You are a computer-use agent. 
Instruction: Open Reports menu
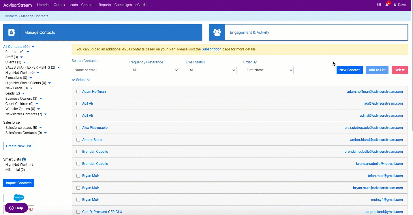tap(105, 5)
